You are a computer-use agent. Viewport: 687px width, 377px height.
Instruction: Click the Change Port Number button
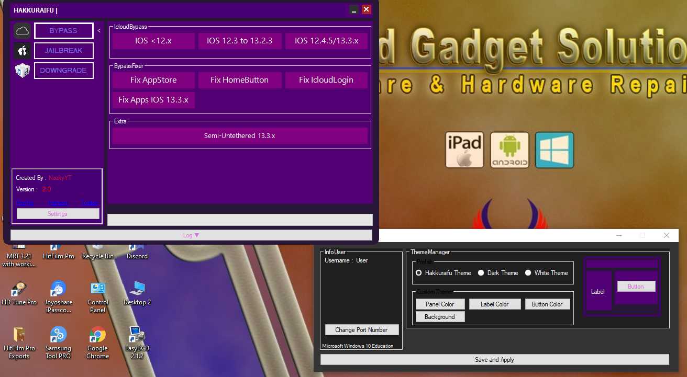(x=362, y=330)
